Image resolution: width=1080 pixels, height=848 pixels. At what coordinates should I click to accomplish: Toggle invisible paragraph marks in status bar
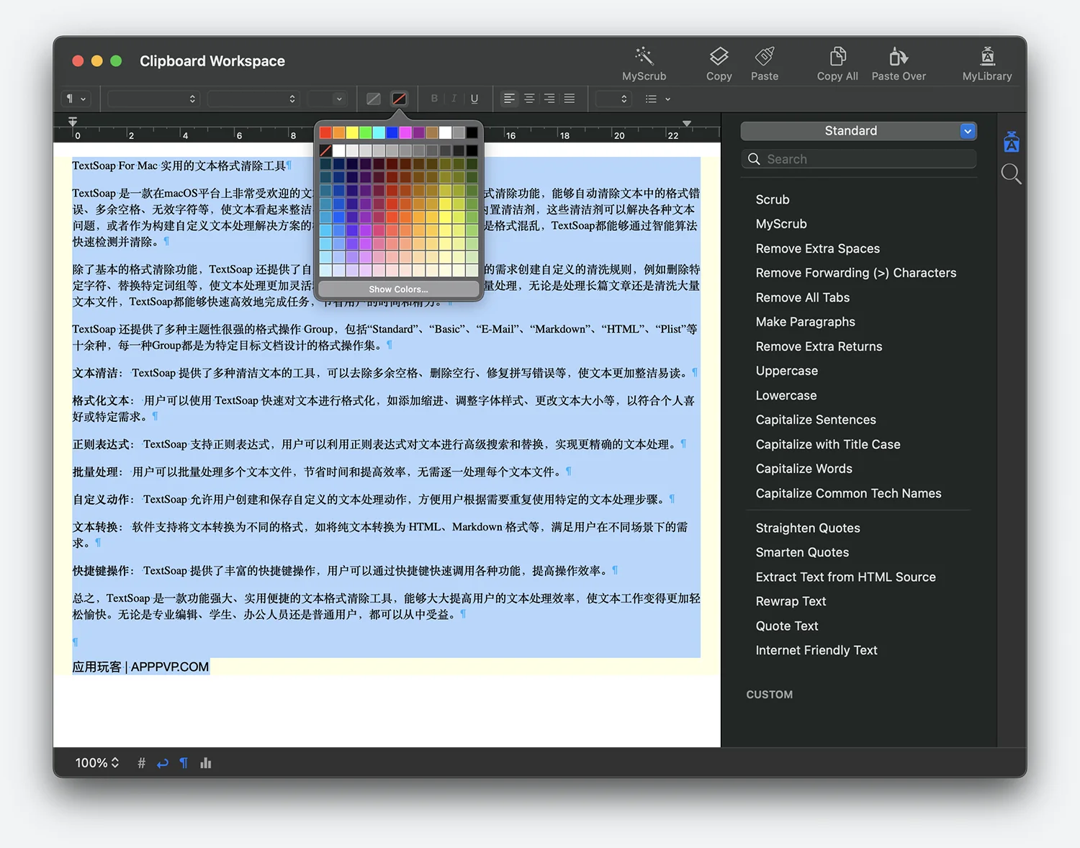tap(184, 763)
